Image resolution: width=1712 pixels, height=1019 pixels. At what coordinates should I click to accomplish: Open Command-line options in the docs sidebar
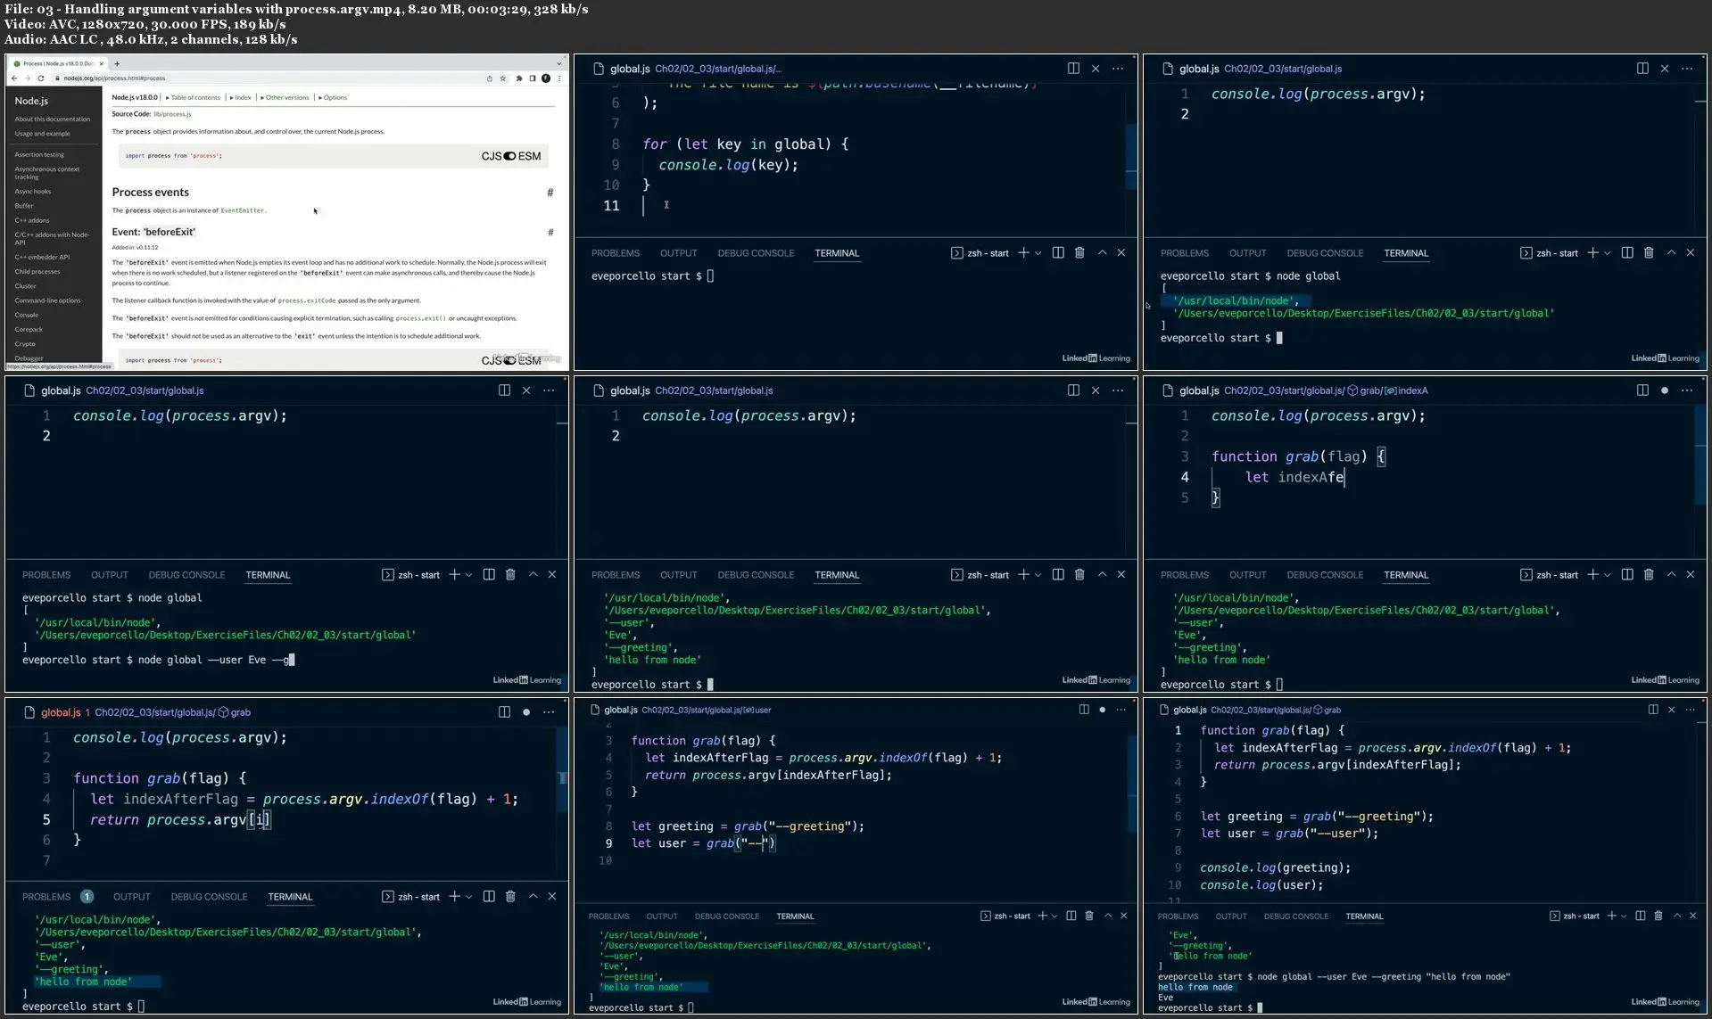click(x=47, y=300)
